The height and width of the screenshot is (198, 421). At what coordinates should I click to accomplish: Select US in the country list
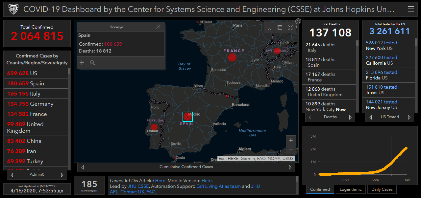click(36, 73)
